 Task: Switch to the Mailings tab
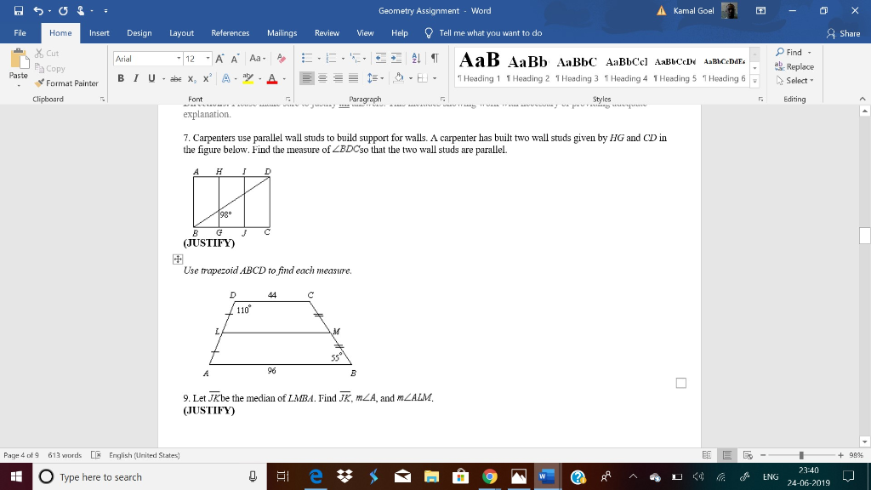(282, 33)
